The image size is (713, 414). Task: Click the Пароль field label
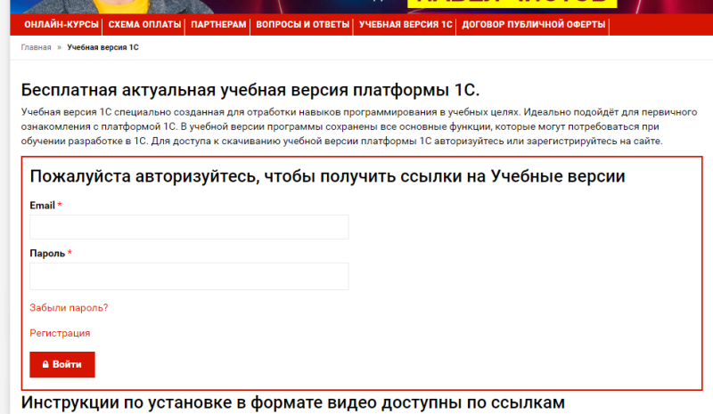pyautogui.click(x=47, y=254)
